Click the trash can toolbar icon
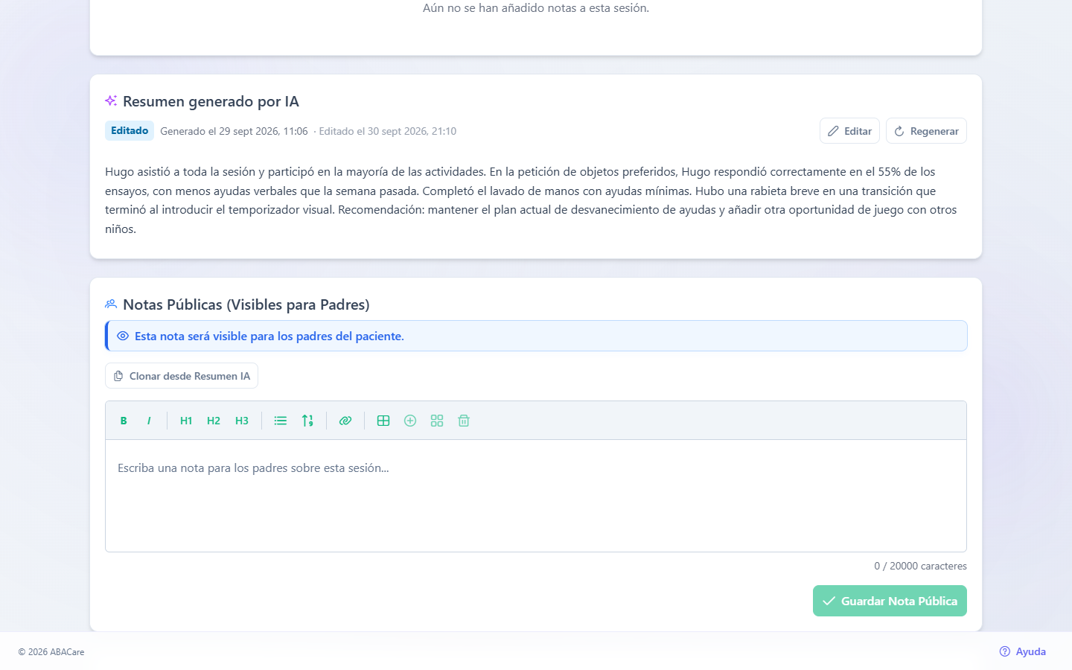This screenshot has height=670, width=1072. point(464,421)
